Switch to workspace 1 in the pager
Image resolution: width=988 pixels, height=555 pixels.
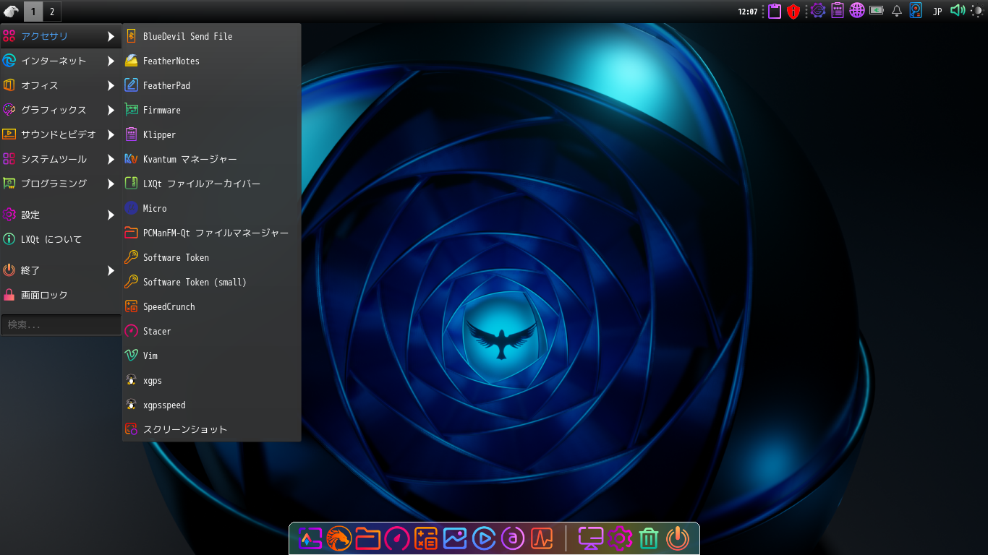[33, 12]
